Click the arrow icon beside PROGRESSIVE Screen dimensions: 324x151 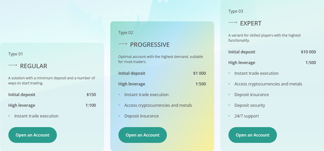[x=123, y=44]
